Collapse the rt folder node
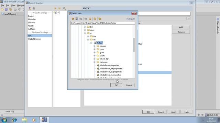This screenshot has height=123, width=220. coord(85,33)
